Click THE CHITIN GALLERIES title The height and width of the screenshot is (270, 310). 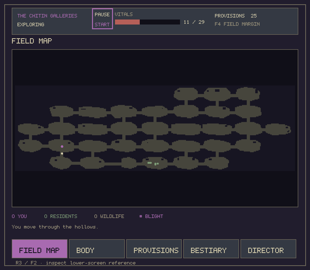pyautogui.click(x=47, y=16)
